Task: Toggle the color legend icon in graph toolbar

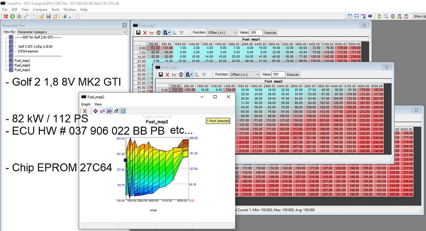Action: coord(123,111)
